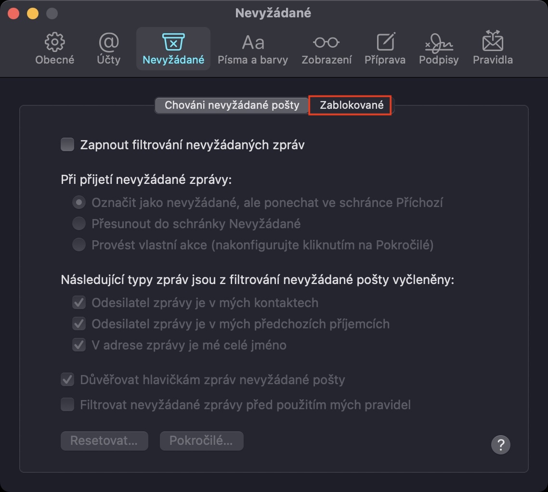Switch to the Zablokované tab
The image size is (548, 492).
coord(352,105)
